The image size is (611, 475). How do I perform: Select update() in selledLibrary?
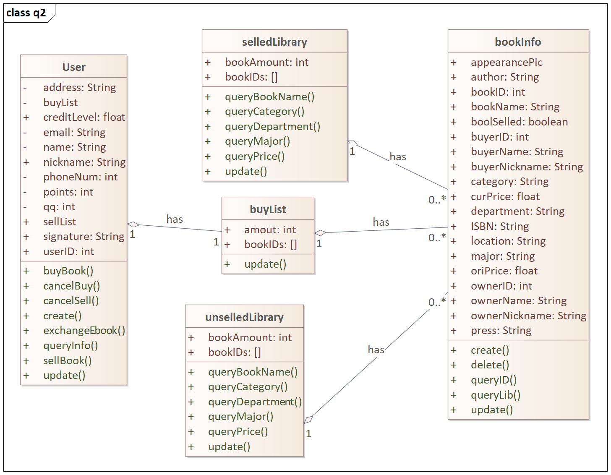[246, 171]
